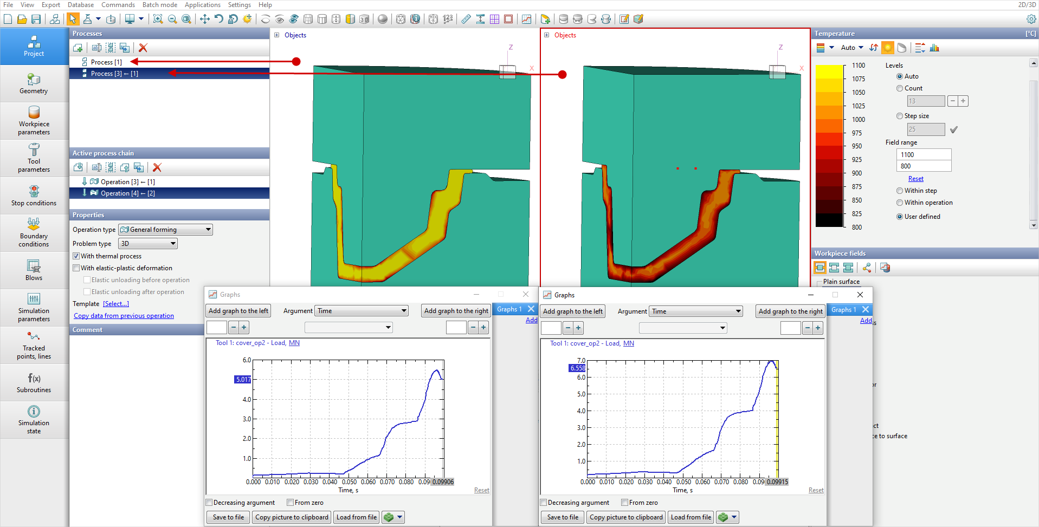Select the Within operation radio button
Viewport: 1039px width, 527px height.
pyautogui.click(x=900, y=203)
